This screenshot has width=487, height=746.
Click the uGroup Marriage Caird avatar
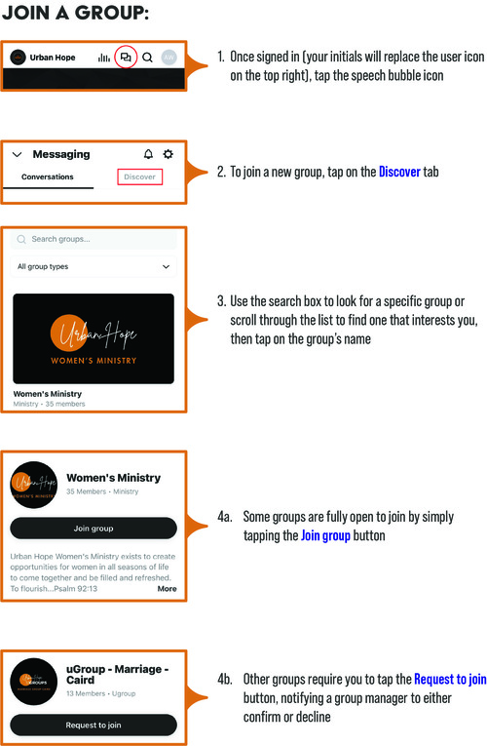[x=34, y=682]
